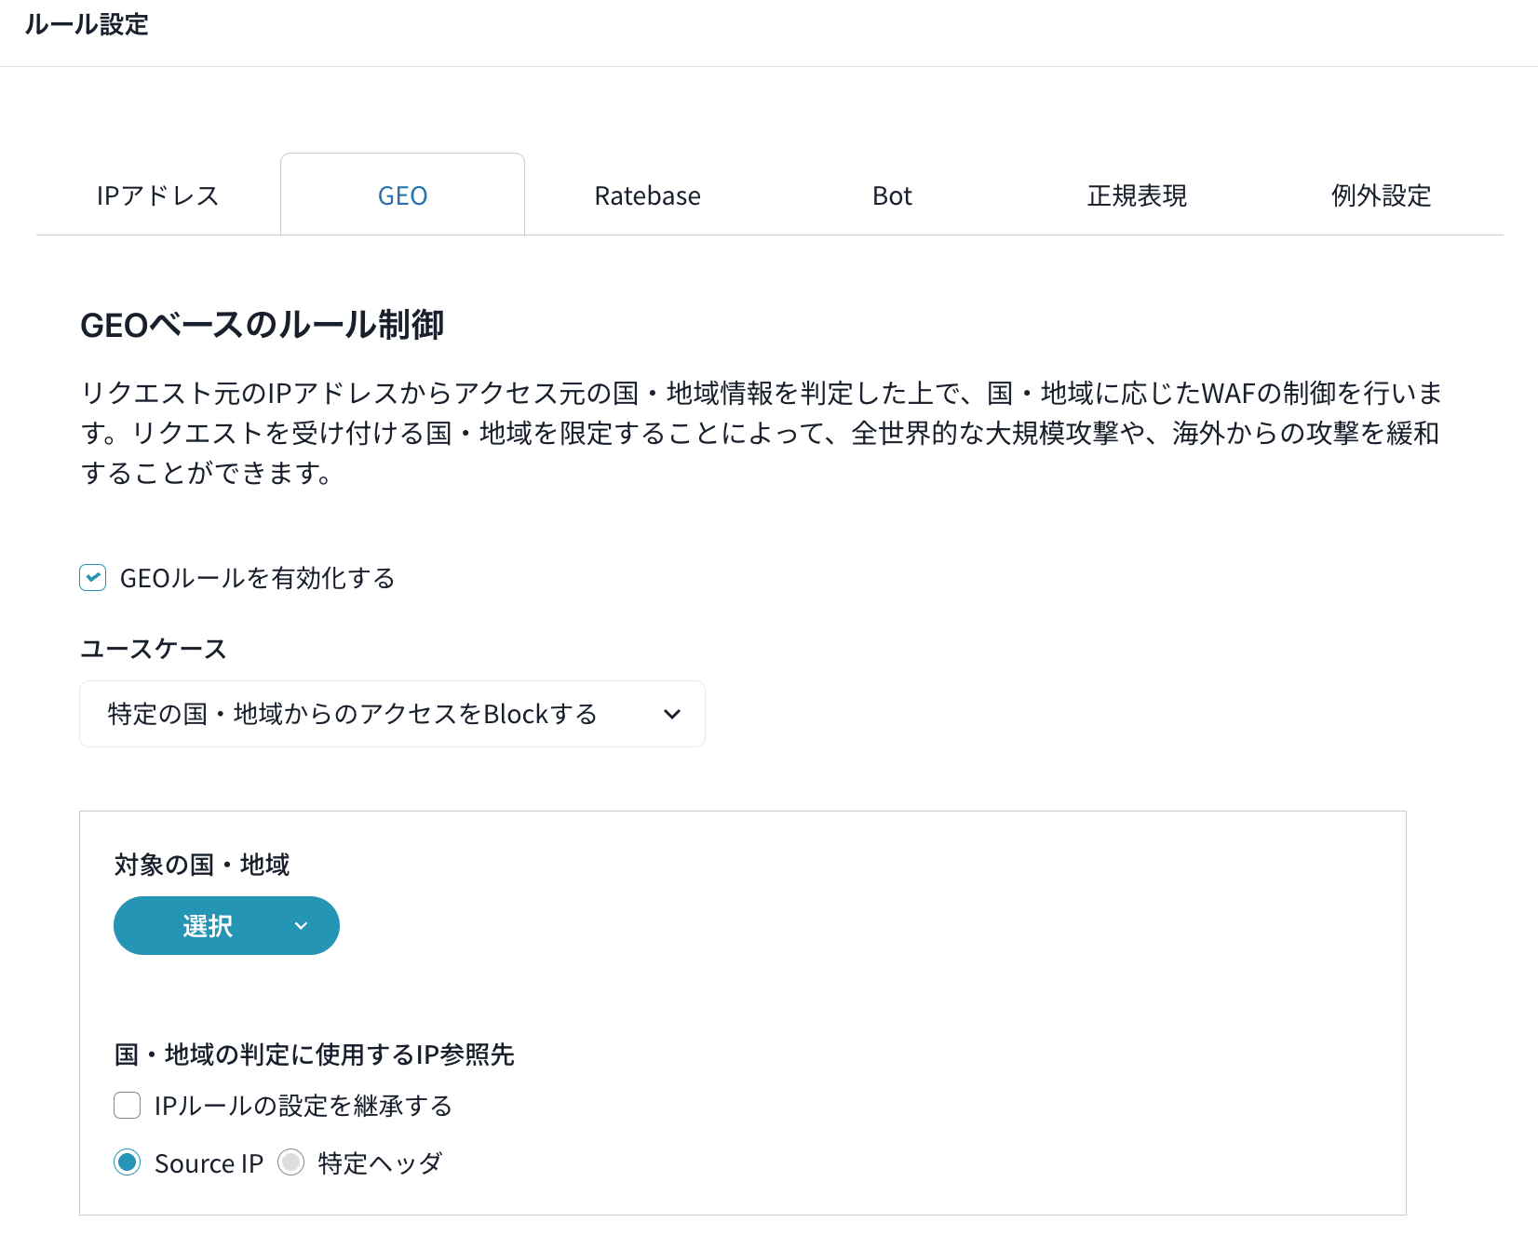Choose the 特定ヘッダ radio button
This screenshot has width=1538, height=1249.
pos(291,1162)
